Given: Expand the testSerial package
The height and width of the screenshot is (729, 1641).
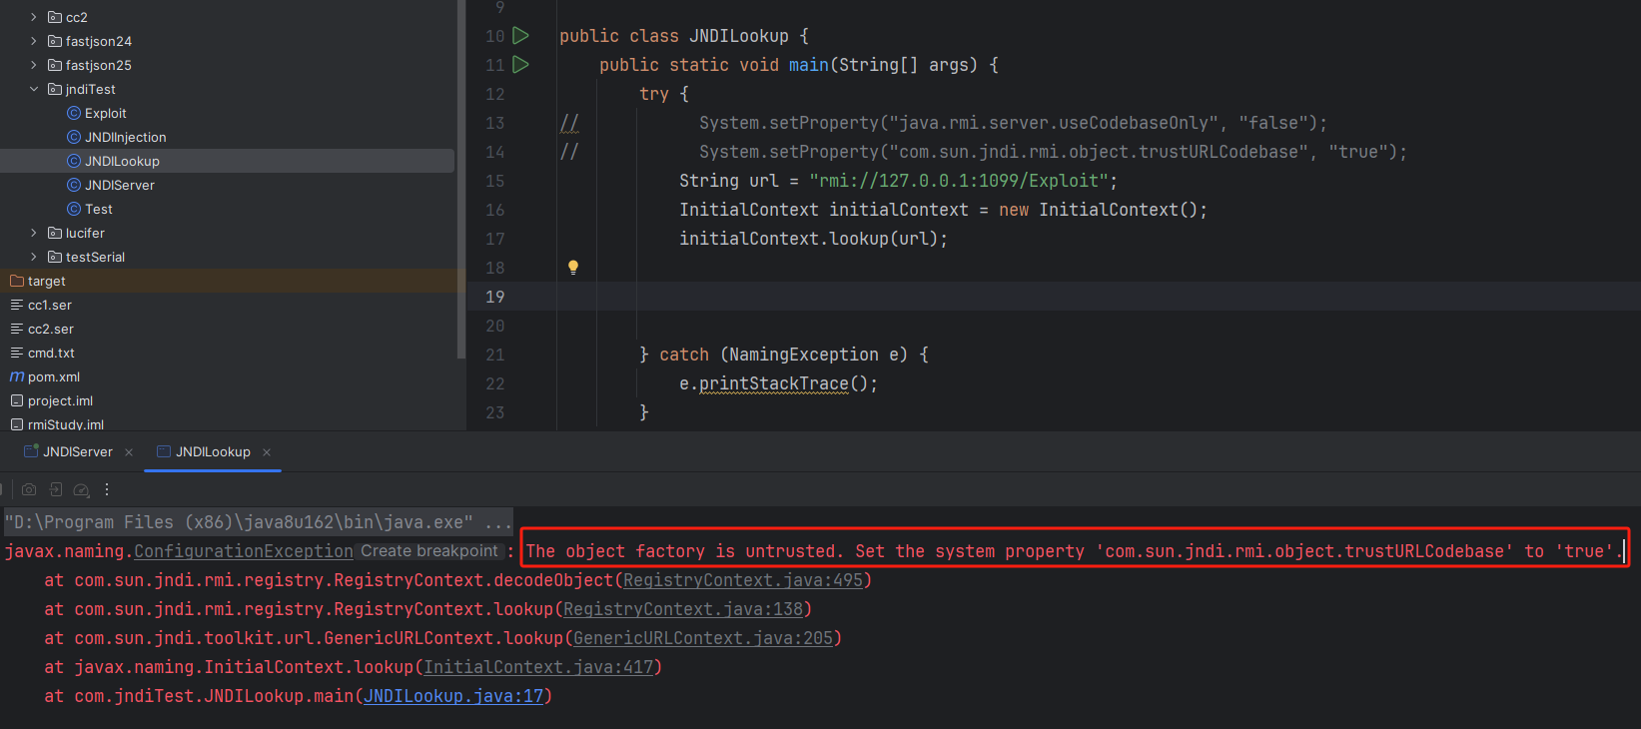Looking at the screenshot, I should 34,257.
